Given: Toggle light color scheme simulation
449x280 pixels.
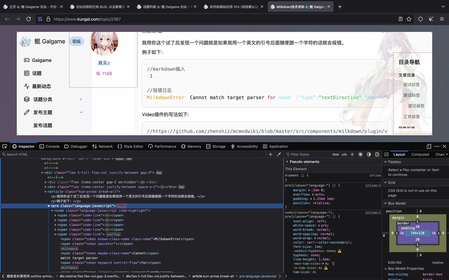Looking at the screenshot, I should [360, 154].
